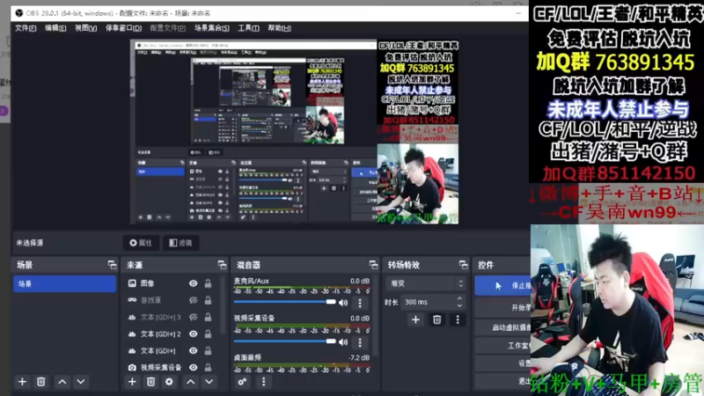Show the hidden 游戏源 source
704x396 pixels.
pos(193,300)
